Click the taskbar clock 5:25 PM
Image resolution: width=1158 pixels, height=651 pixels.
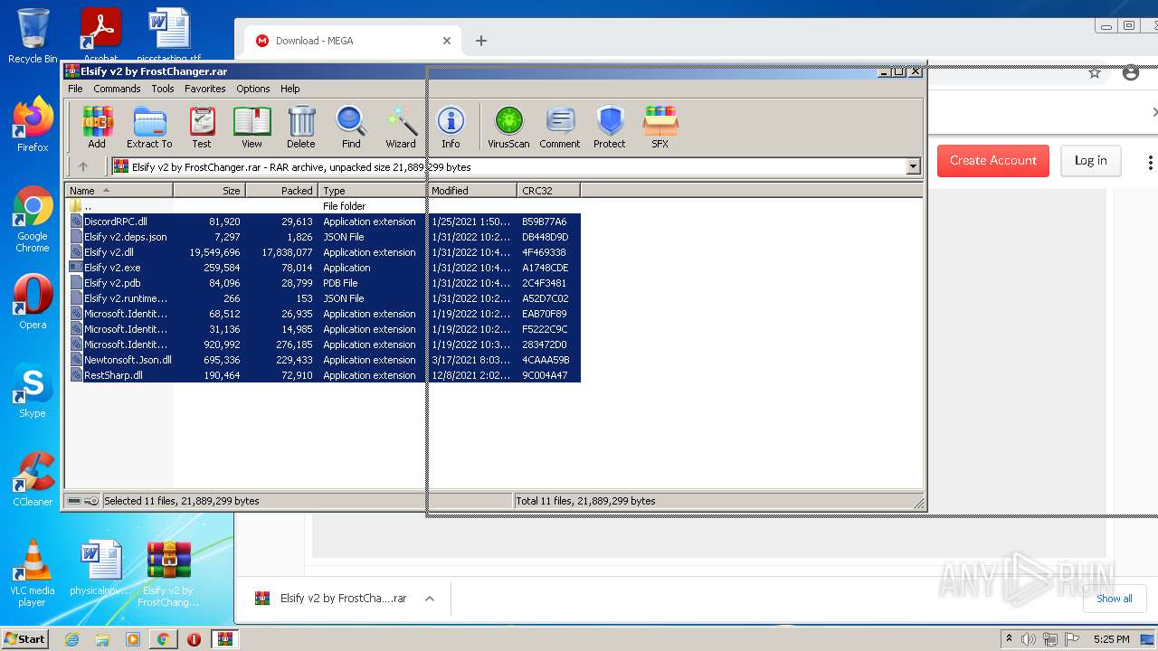pos(1111,639)
